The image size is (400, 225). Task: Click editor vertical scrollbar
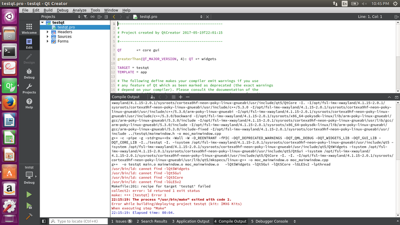[398, 56]
